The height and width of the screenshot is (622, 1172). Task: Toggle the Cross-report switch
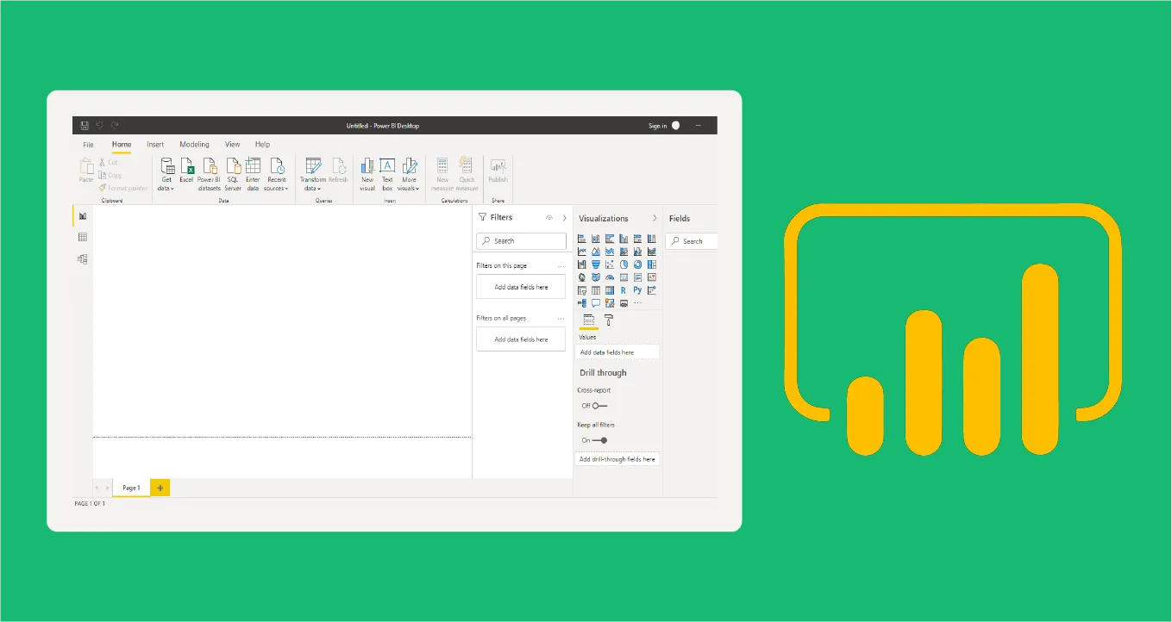(x=600, y=406)
